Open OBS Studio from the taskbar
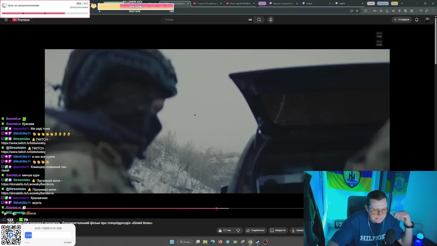This screenshot has height=246, width=437. (265, 242)
